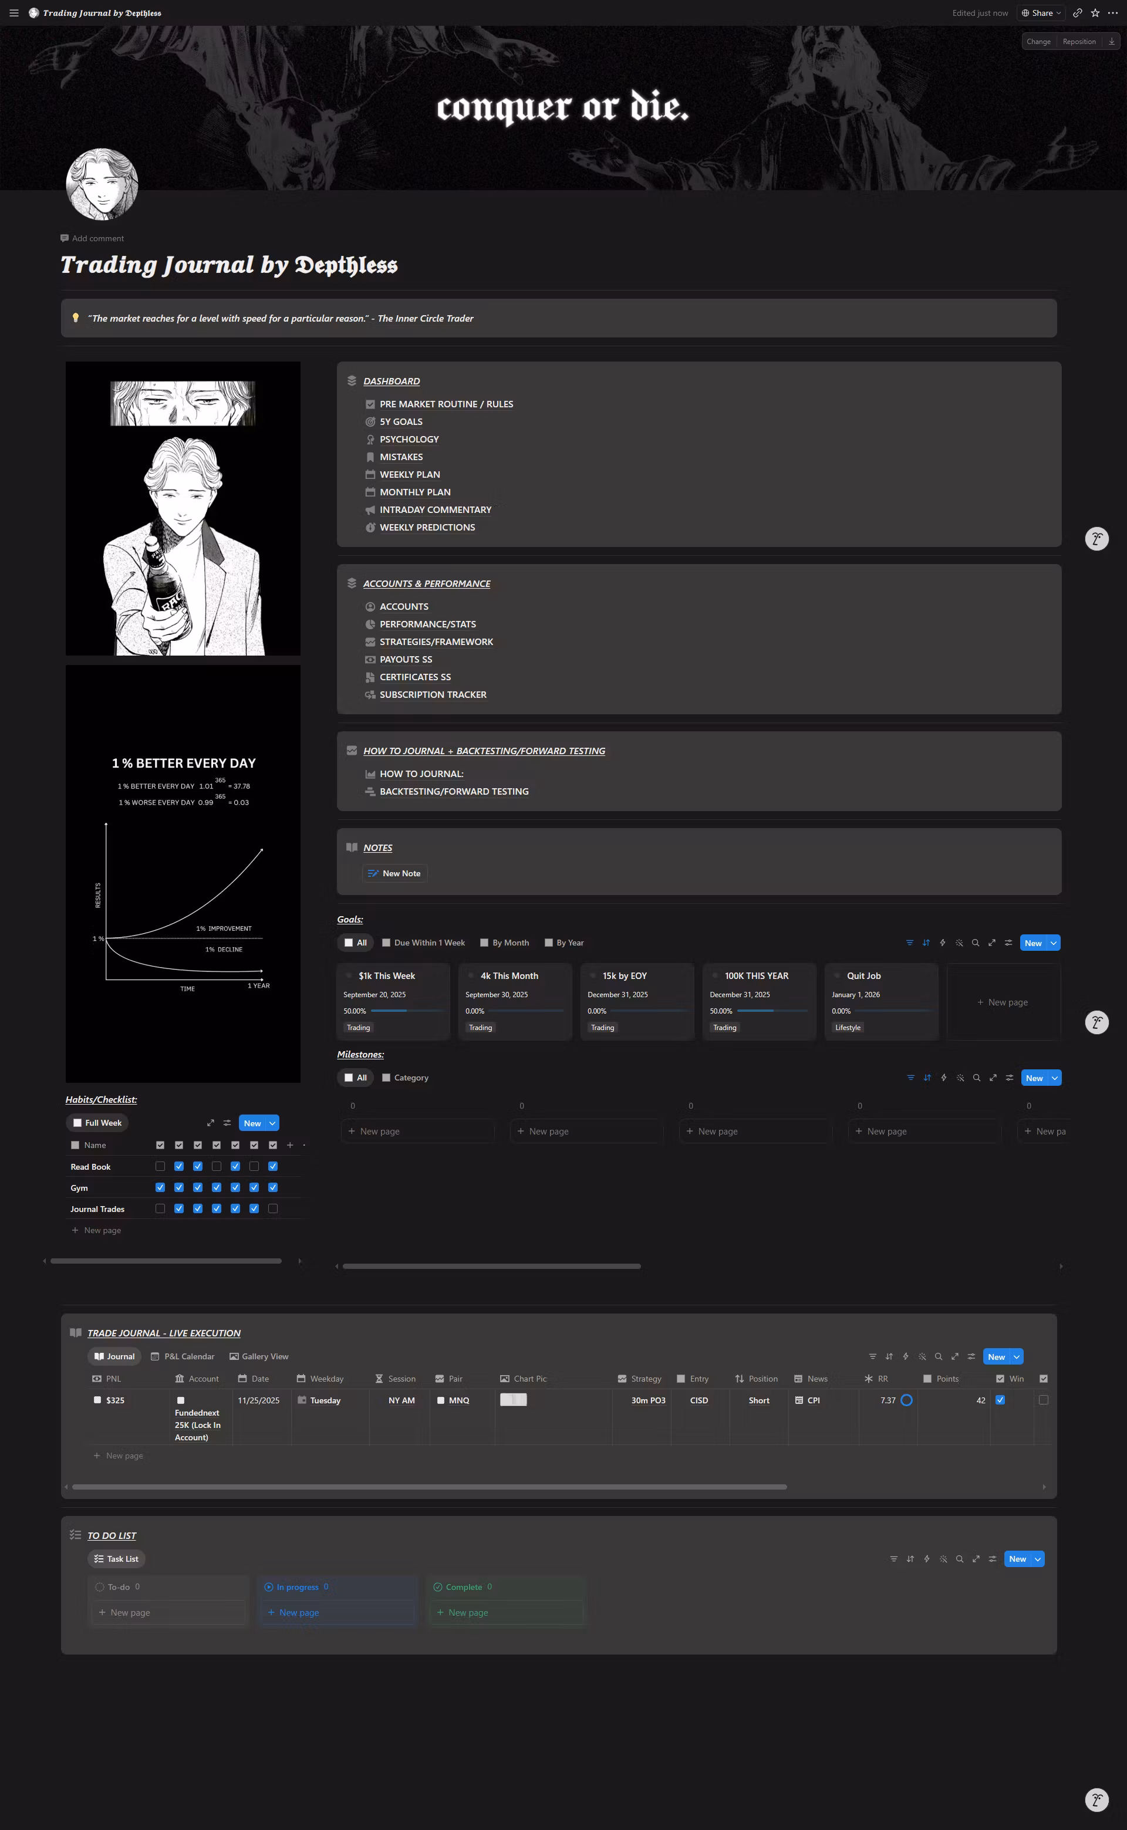Switch Milestones to Category tab
This screenshot has height=1830, width=1127.
pos(406,1078)
